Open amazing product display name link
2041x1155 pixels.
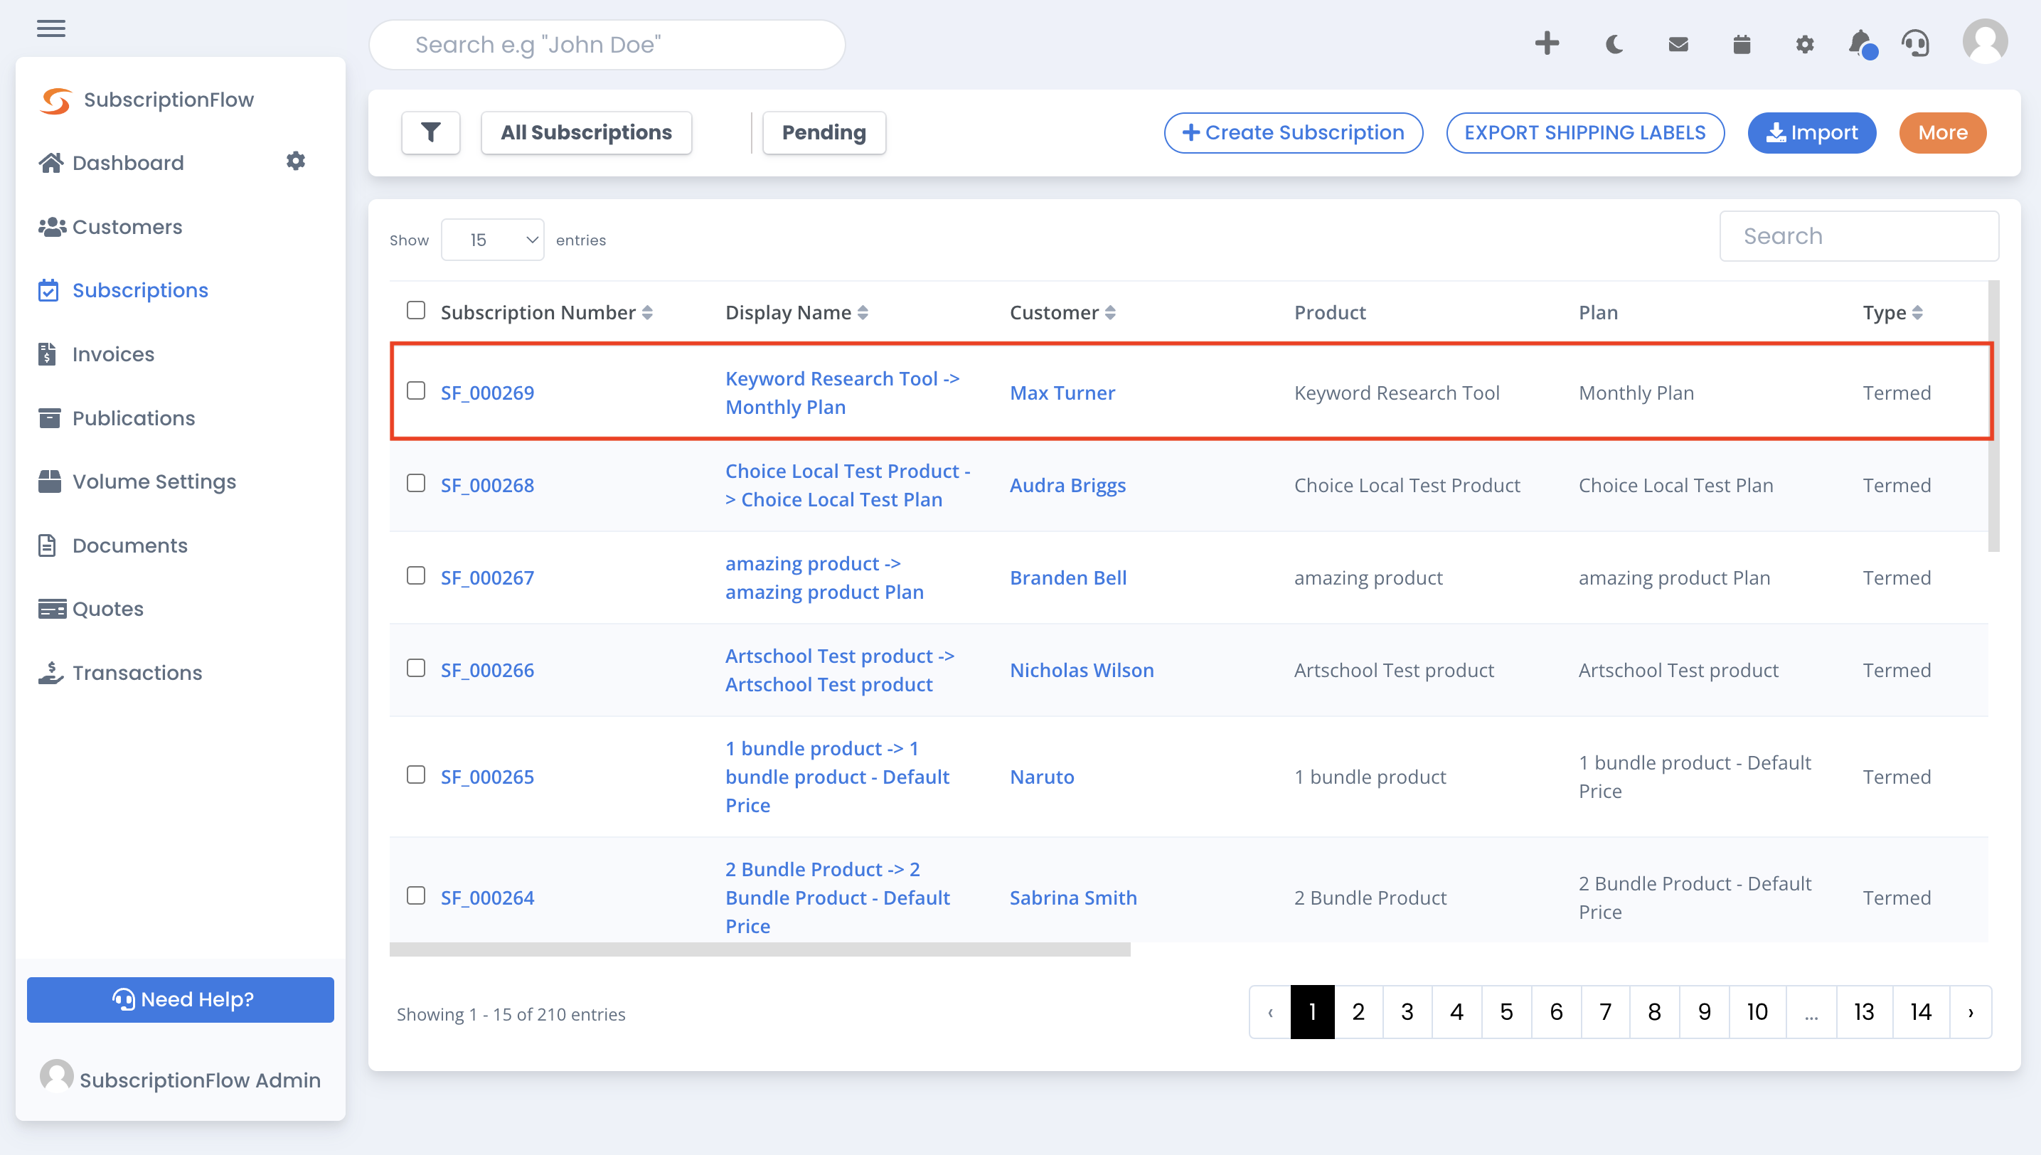click(824, 577)
